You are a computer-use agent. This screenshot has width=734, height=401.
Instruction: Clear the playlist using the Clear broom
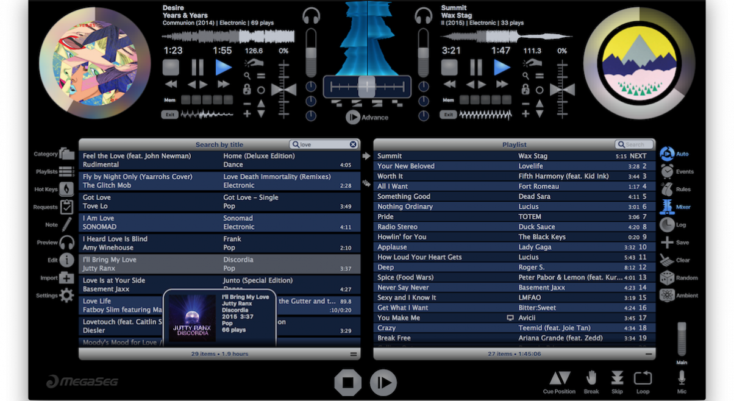pos(667,260)
